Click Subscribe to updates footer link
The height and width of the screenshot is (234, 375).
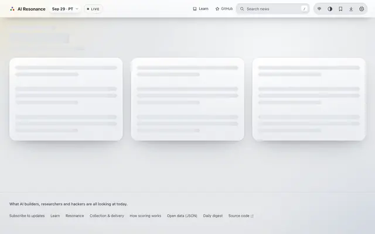[27, 216]
